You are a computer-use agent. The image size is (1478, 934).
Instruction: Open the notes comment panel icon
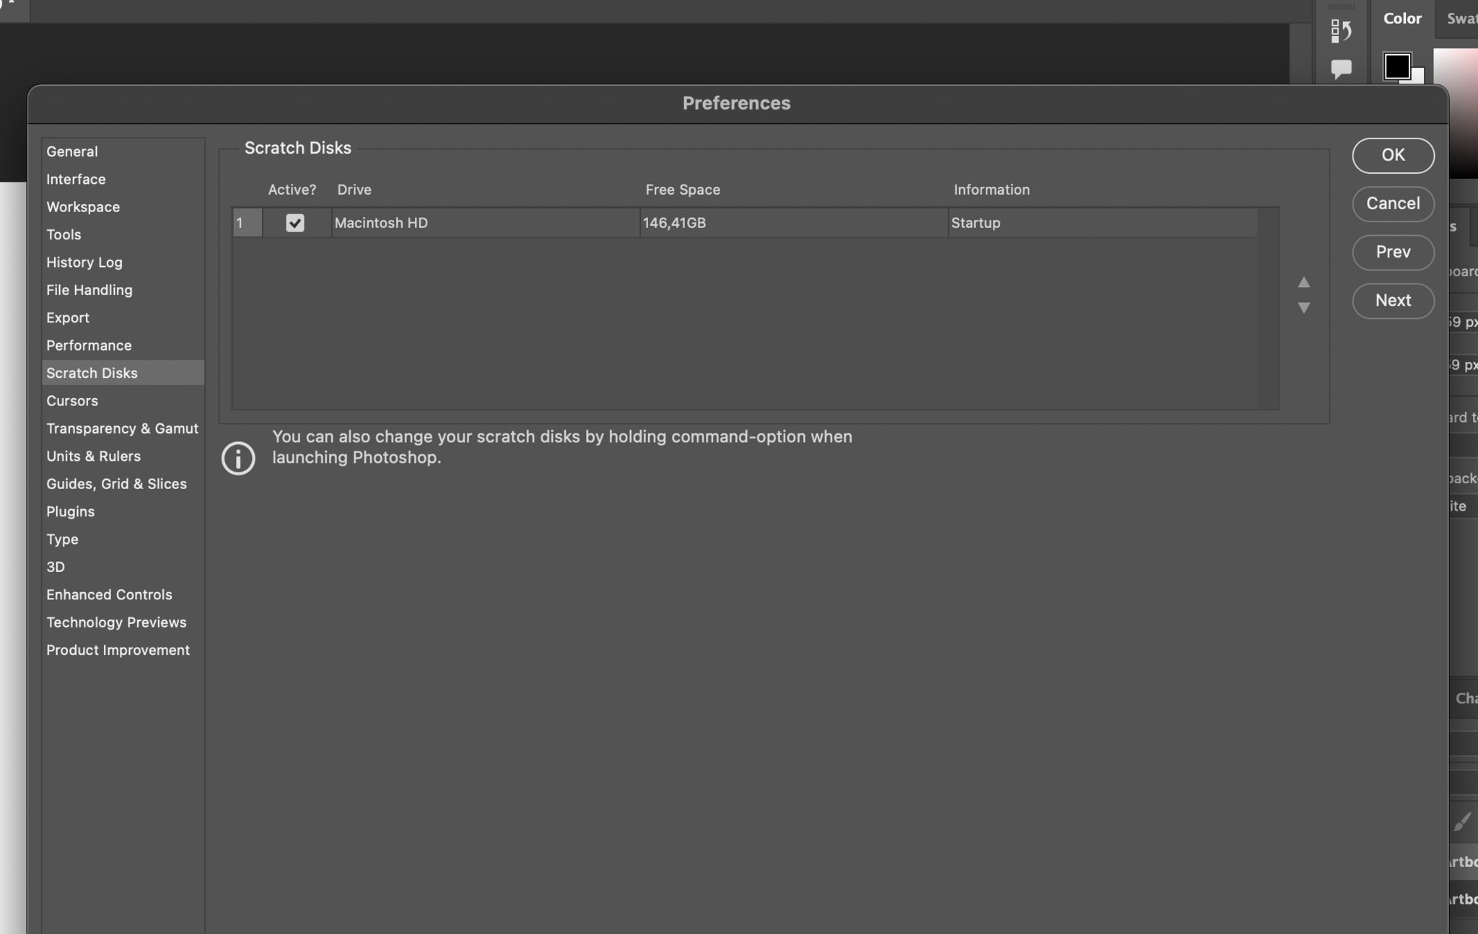click(1341, 68)
